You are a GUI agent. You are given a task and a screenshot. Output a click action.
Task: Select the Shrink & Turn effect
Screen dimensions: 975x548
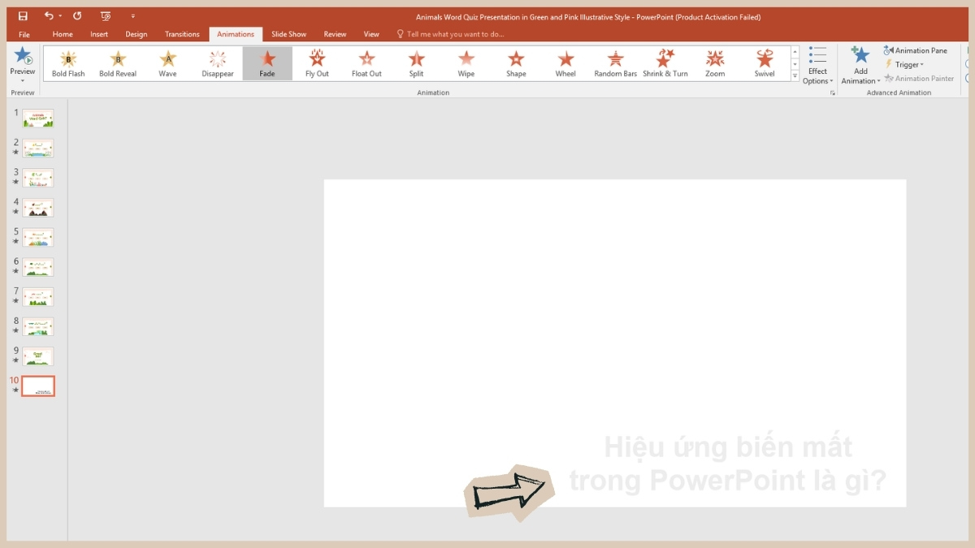pyautogui.click(x=665, y=62)
